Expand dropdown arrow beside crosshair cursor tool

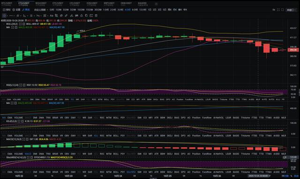pyautogui.click(x=7, y=16)
